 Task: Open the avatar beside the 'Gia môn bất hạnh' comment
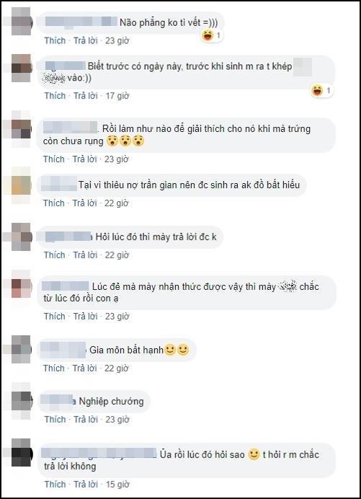click(x=22, y=350)
